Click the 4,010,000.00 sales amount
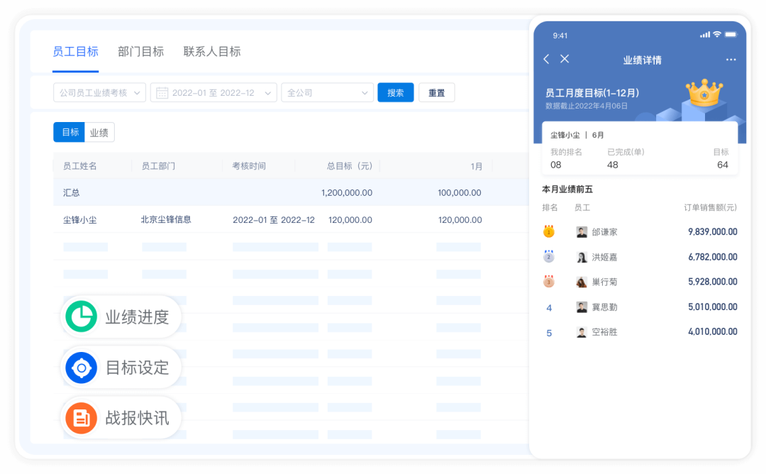The width and height of the screenshot is (766, 474). [713, 331]
